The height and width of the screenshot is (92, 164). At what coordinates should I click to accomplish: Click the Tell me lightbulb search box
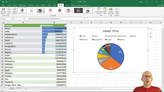(x=80, y=5)
